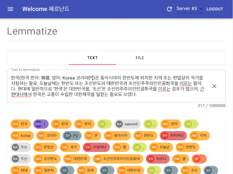Click the refresh servers icon
The height and width of the screenshot is (174, 233).
[x=170, y=9]
